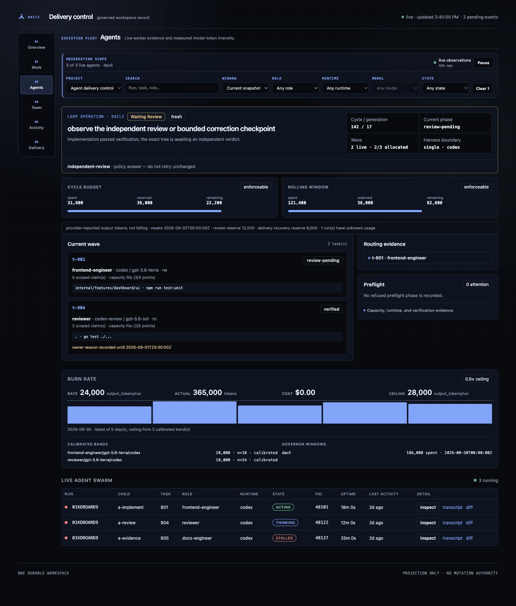Image resolution: width=516 pixels, height=606 pixels.
Task: Open the Any state dropdown
Action: (x=445, y=88)
